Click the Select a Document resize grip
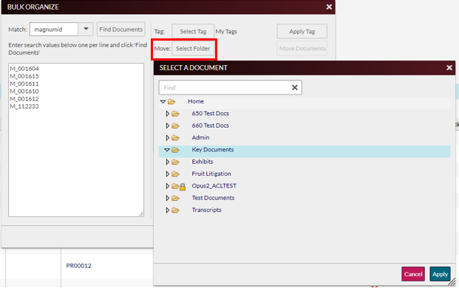459x288 pixels. [452, 282]
